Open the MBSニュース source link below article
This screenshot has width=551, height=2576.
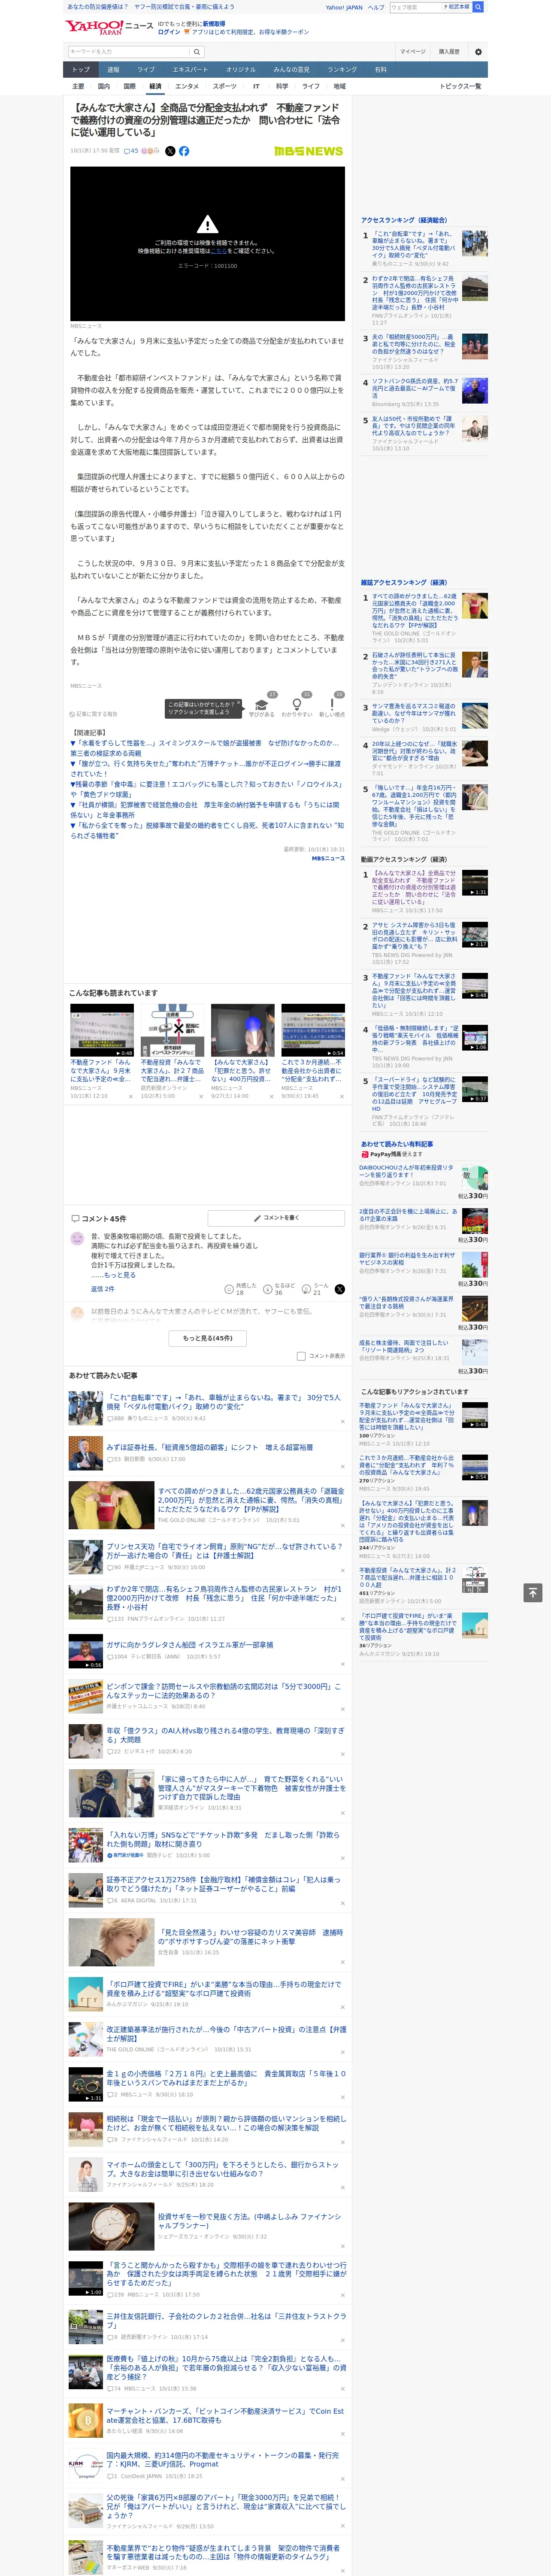(x=328, y=858)
